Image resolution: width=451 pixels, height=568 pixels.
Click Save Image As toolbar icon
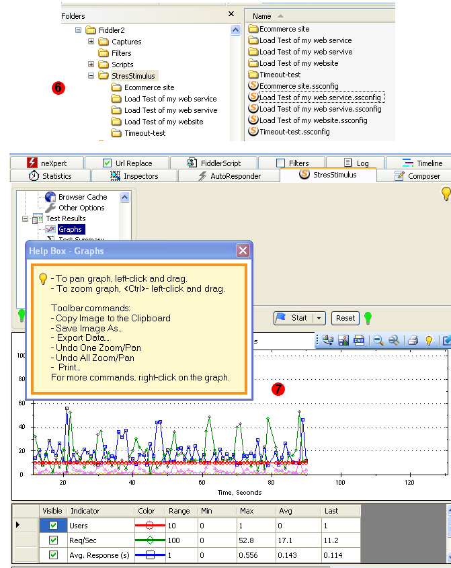pos(343,340)
